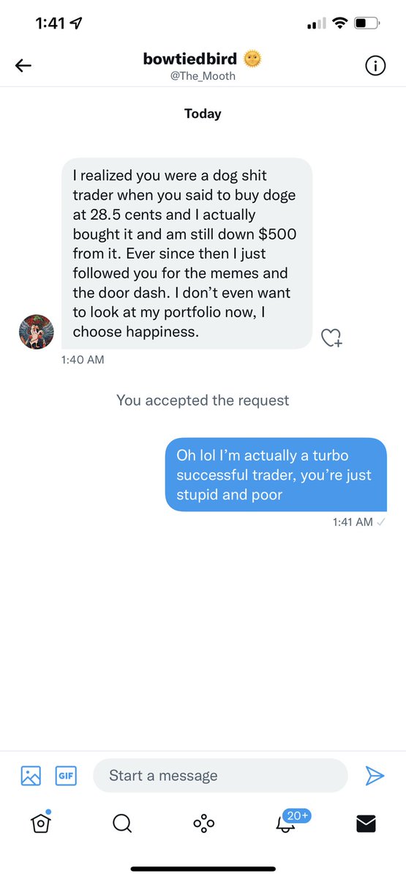Tap the 1:41 AM sent timestamp

point(352,522)
